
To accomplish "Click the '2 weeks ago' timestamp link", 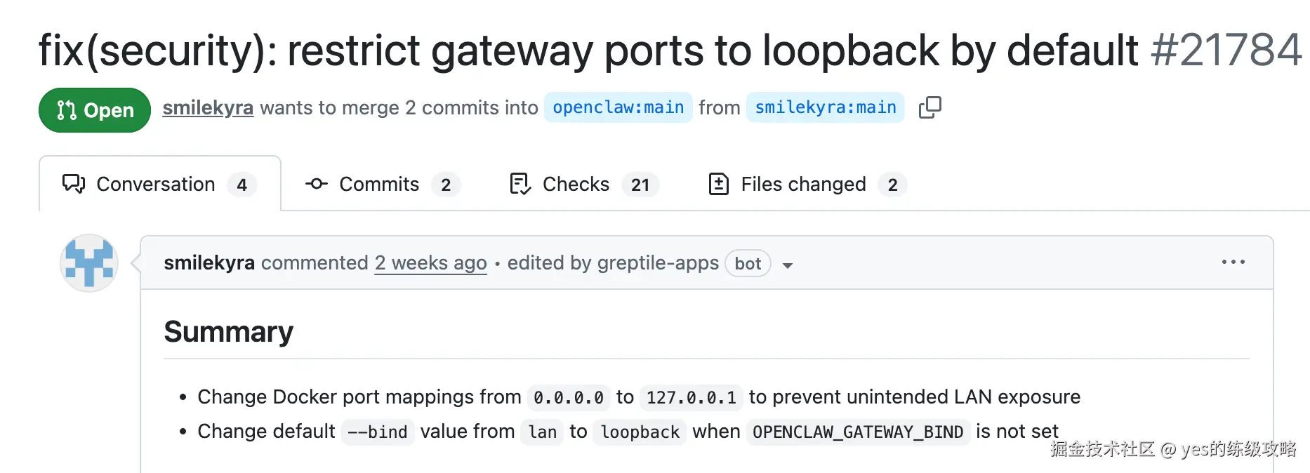I will (x=430, y=263).
